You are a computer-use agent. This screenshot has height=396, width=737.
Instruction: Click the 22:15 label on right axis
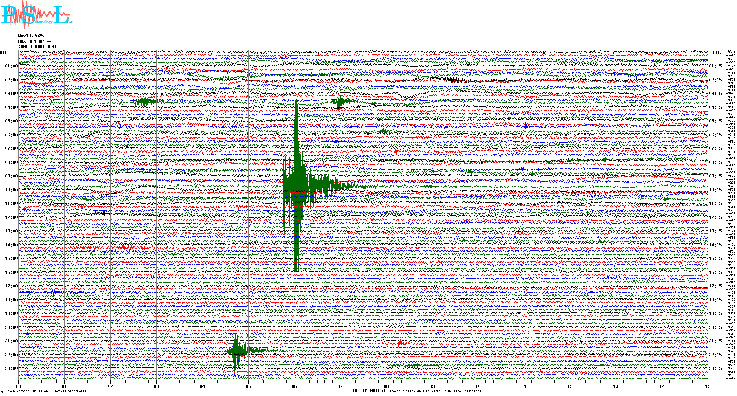point(715,355)
